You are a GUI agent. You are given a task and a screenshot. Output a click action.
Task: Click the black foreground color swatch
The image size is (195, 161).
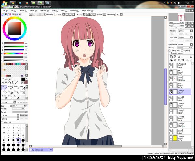23,80
